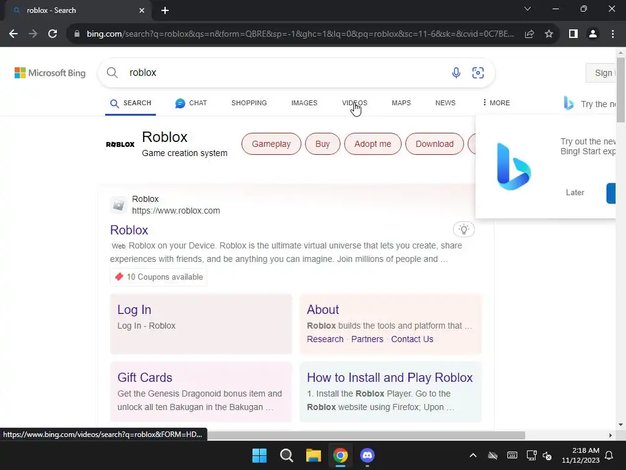Click the horizontal page scrollbar

tap(366, 435)
